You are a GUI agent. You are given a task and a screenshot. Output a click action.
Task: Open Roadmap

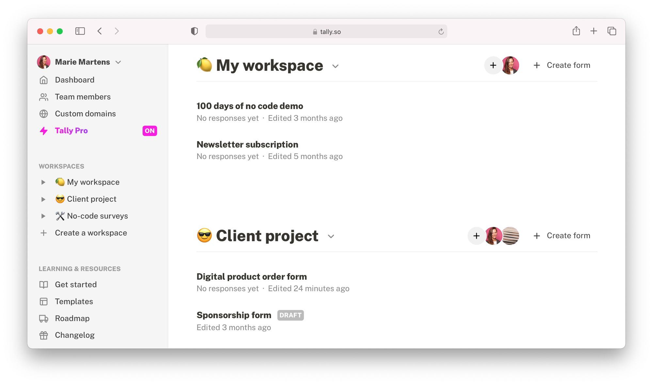(72, 318)
